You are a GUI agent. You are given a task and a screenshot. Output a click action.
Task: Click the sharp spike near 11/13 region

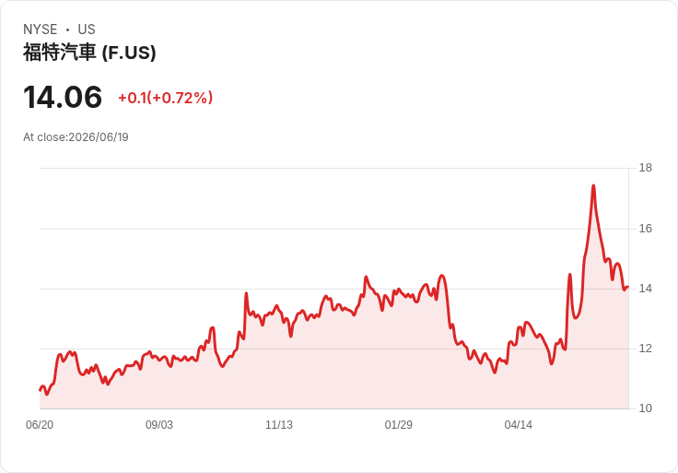pos(246,293)
